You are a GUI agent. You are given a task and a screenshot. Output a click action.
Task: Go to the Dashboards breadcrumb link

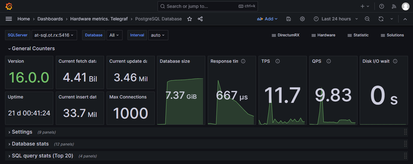[50, 19]
